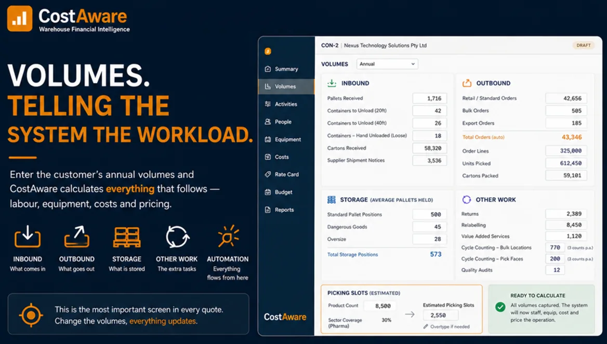Click Containers to Unload (40ft) field

430,123
